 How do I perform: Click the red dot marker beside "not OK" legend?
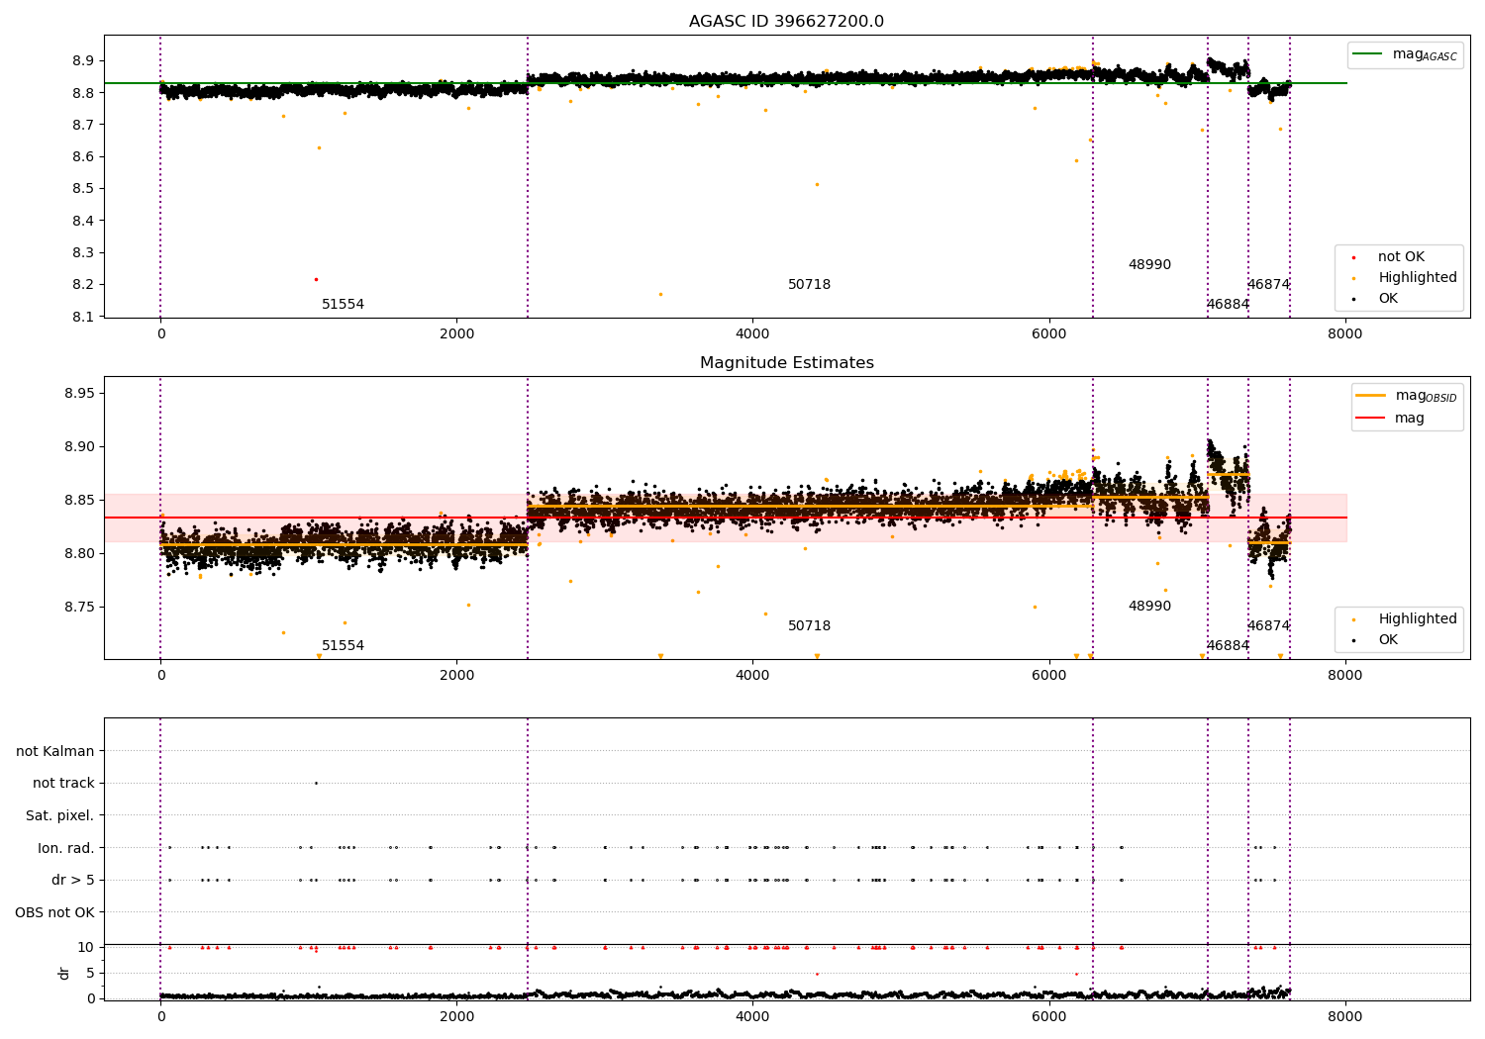tap(1353, 258)
